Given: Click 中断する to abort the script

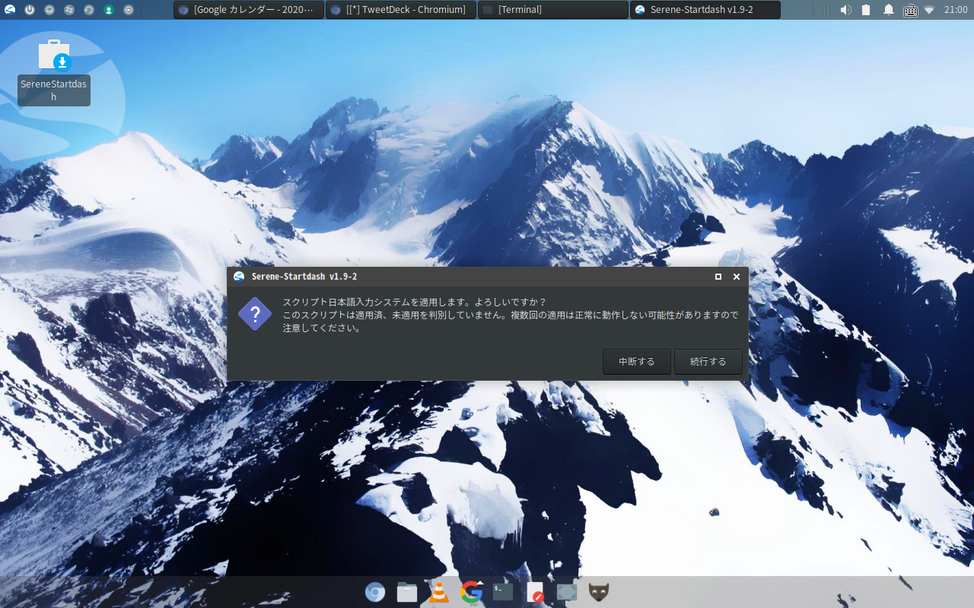Looking at the screenshot, I should [637, 362].
